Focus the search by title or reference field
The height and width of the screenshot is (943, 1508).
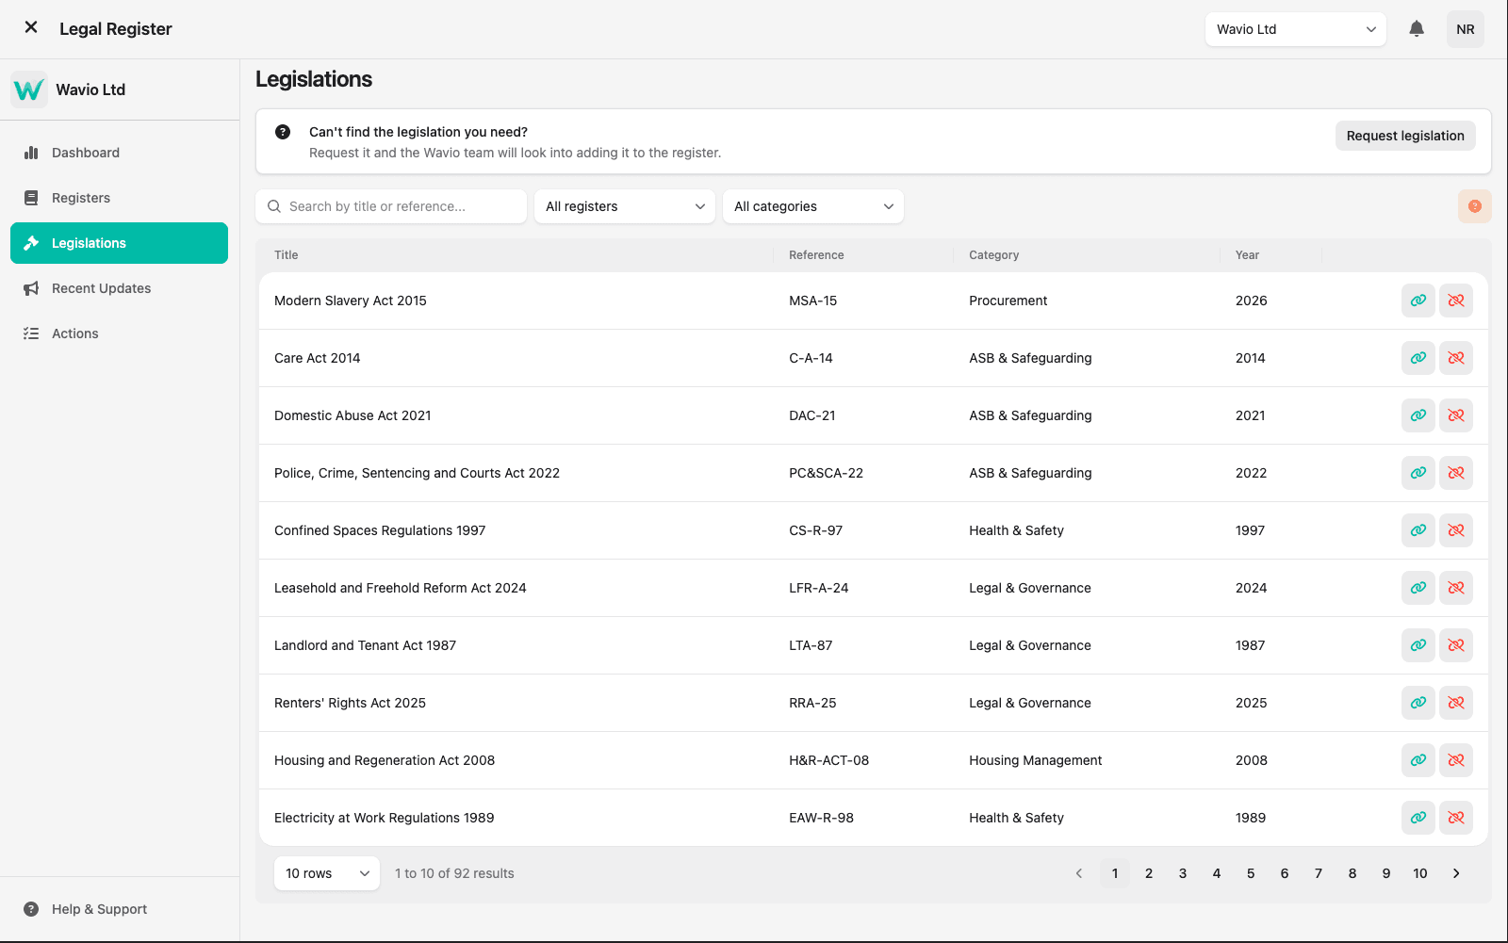tap(391, 206)
